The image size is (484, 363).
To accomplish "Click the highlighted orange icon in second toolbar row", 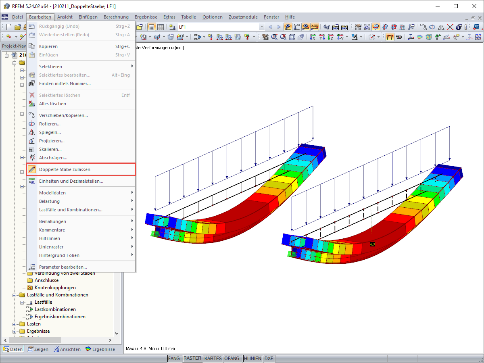I will (390, 37).
